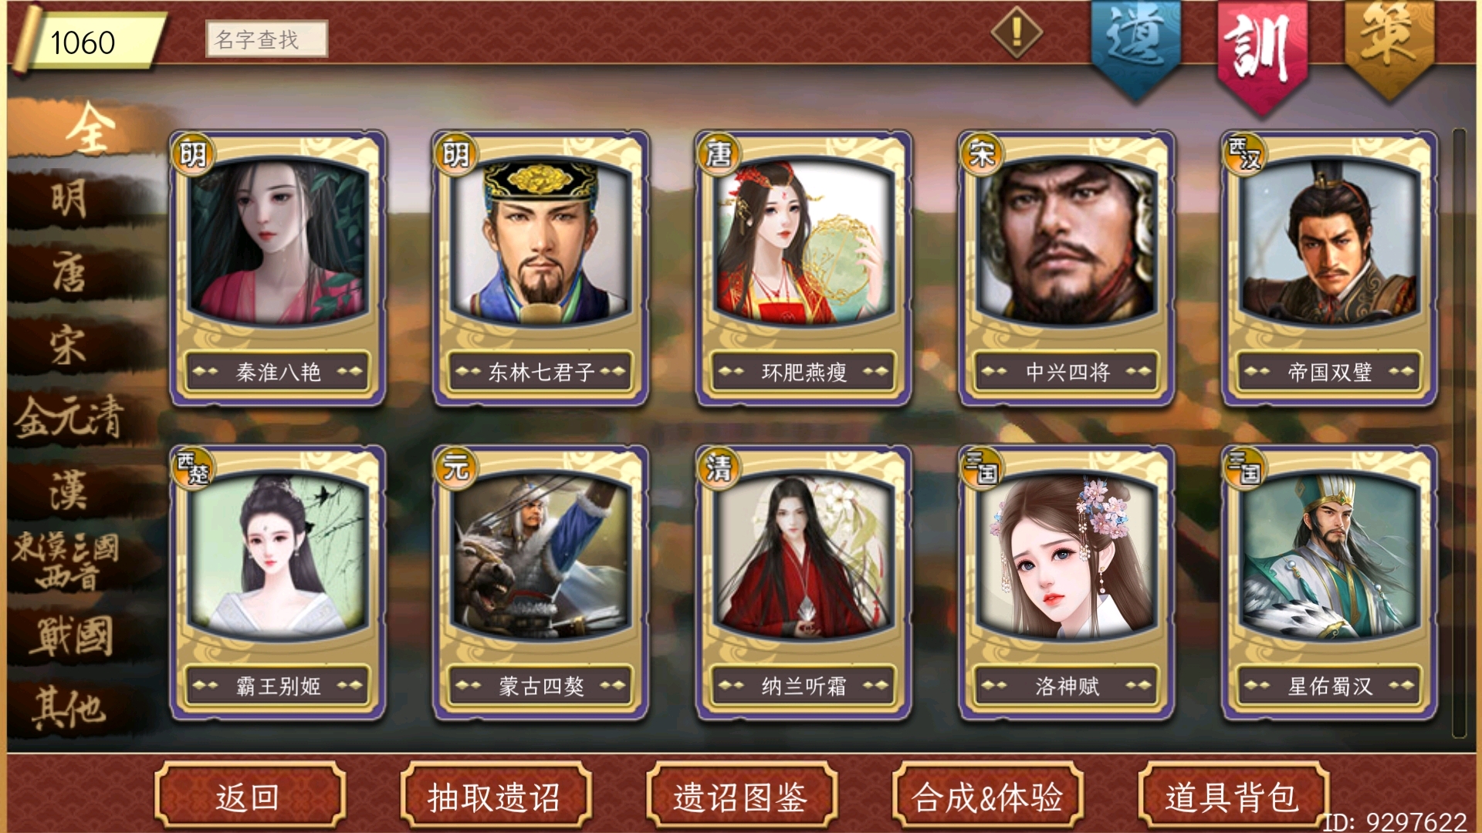
Task: Open the 环肥燕瘦 card
Action: tap(804, 268)
